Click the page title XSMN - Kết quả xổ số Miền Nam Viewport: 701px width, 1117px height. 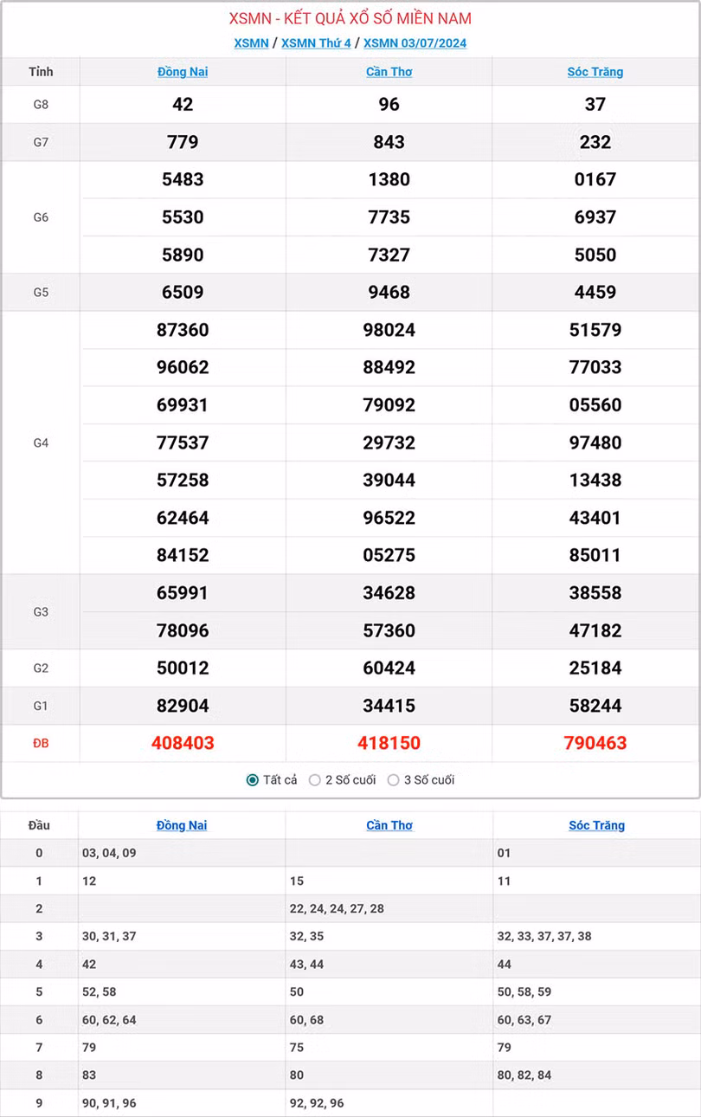(350, 18)
